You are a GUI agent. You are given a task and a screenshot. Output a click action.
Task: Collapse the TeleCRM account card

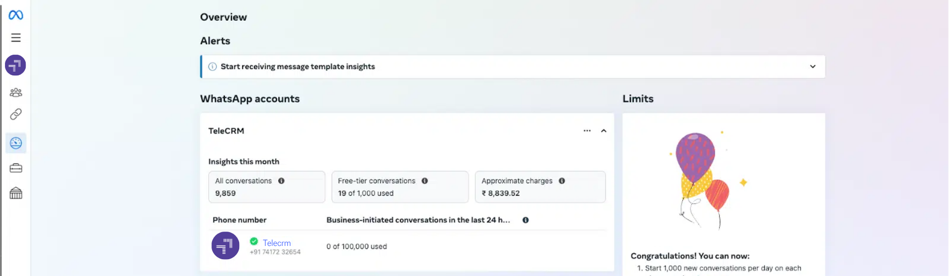[604, 131]
